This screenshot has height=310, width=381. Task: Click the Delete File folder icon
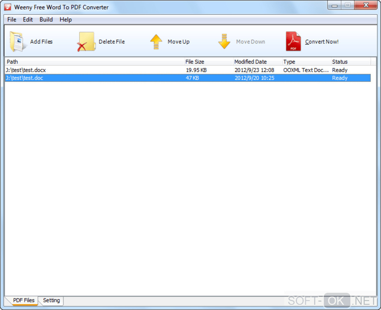pos(86,42)
